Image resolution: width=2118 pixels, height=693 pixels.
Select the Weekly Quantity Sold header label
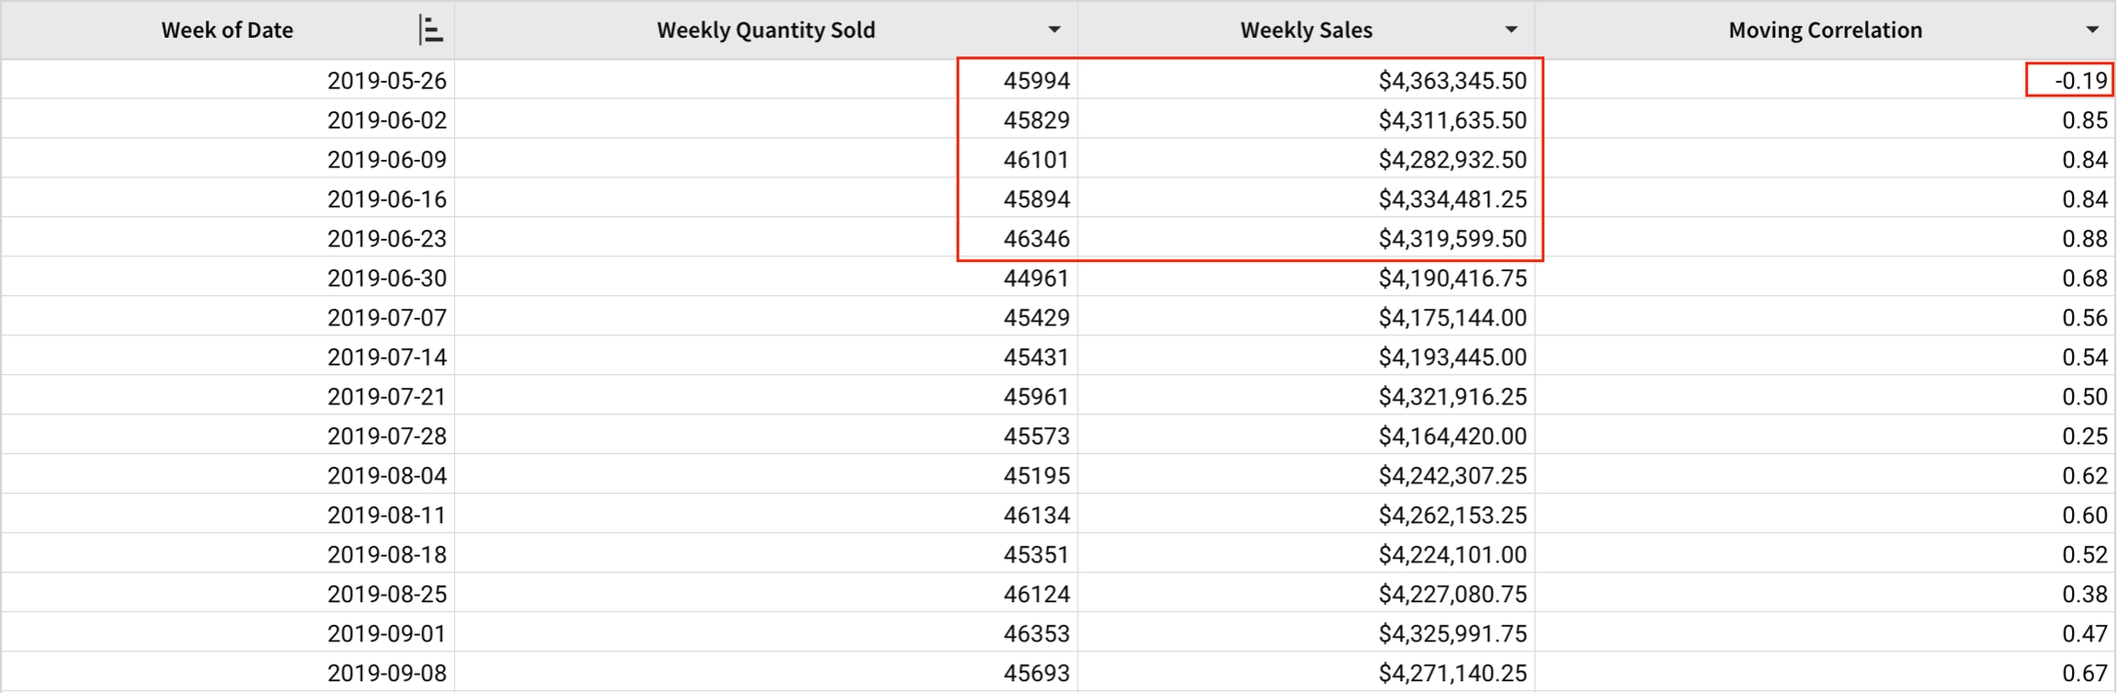(x=765, y=30)
